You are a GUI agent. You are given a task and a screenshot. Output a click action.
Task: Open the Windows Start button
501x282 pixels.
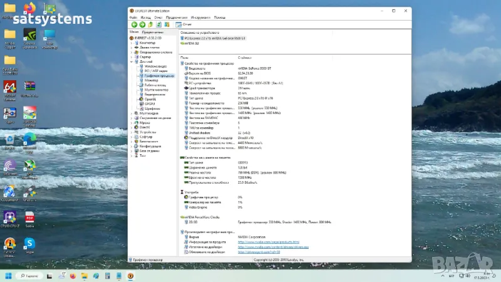click(x=9, y=276)
